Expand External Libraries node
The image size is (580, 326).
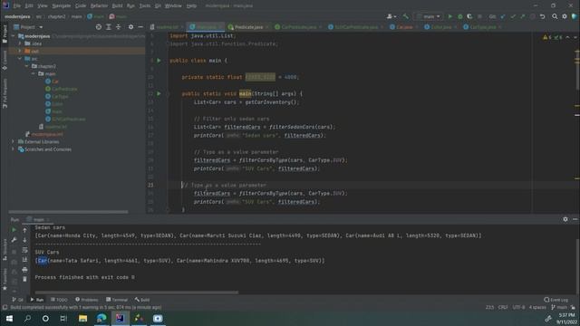(13, 141)
